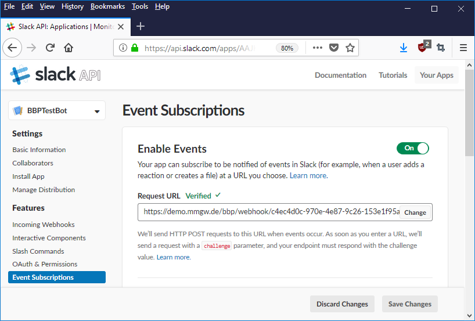Reset the 80% zoom level badge
Image resolution: width=475 pixels, height=321 pixels.
click(287, 48)
